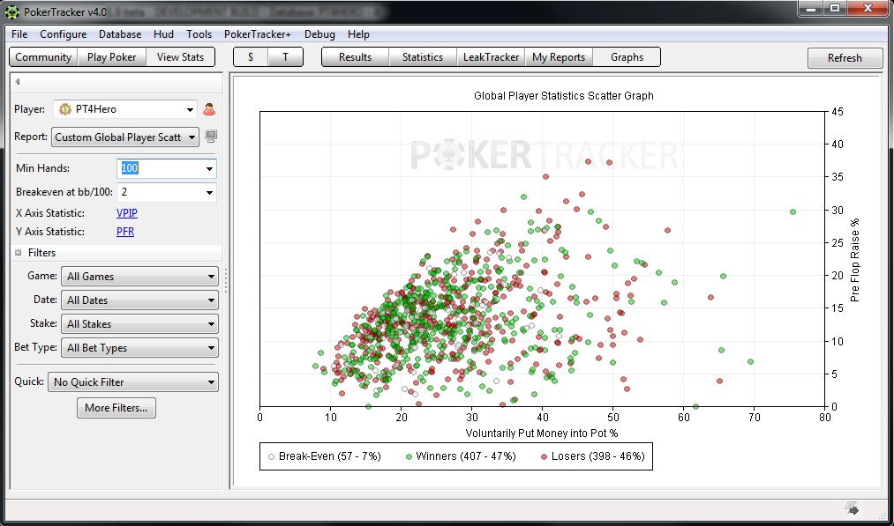This screenshot has width=894, height=526.
Task: Collapse the sidebar using the left arrow icon
Action: [x=18, y=81]
